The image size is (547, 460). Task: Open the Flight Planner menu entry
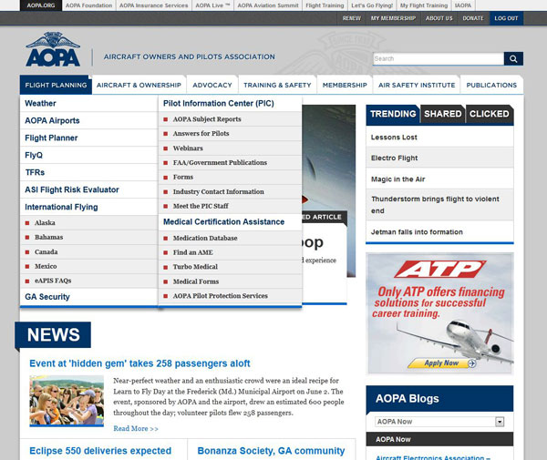[x=52, y=138]
